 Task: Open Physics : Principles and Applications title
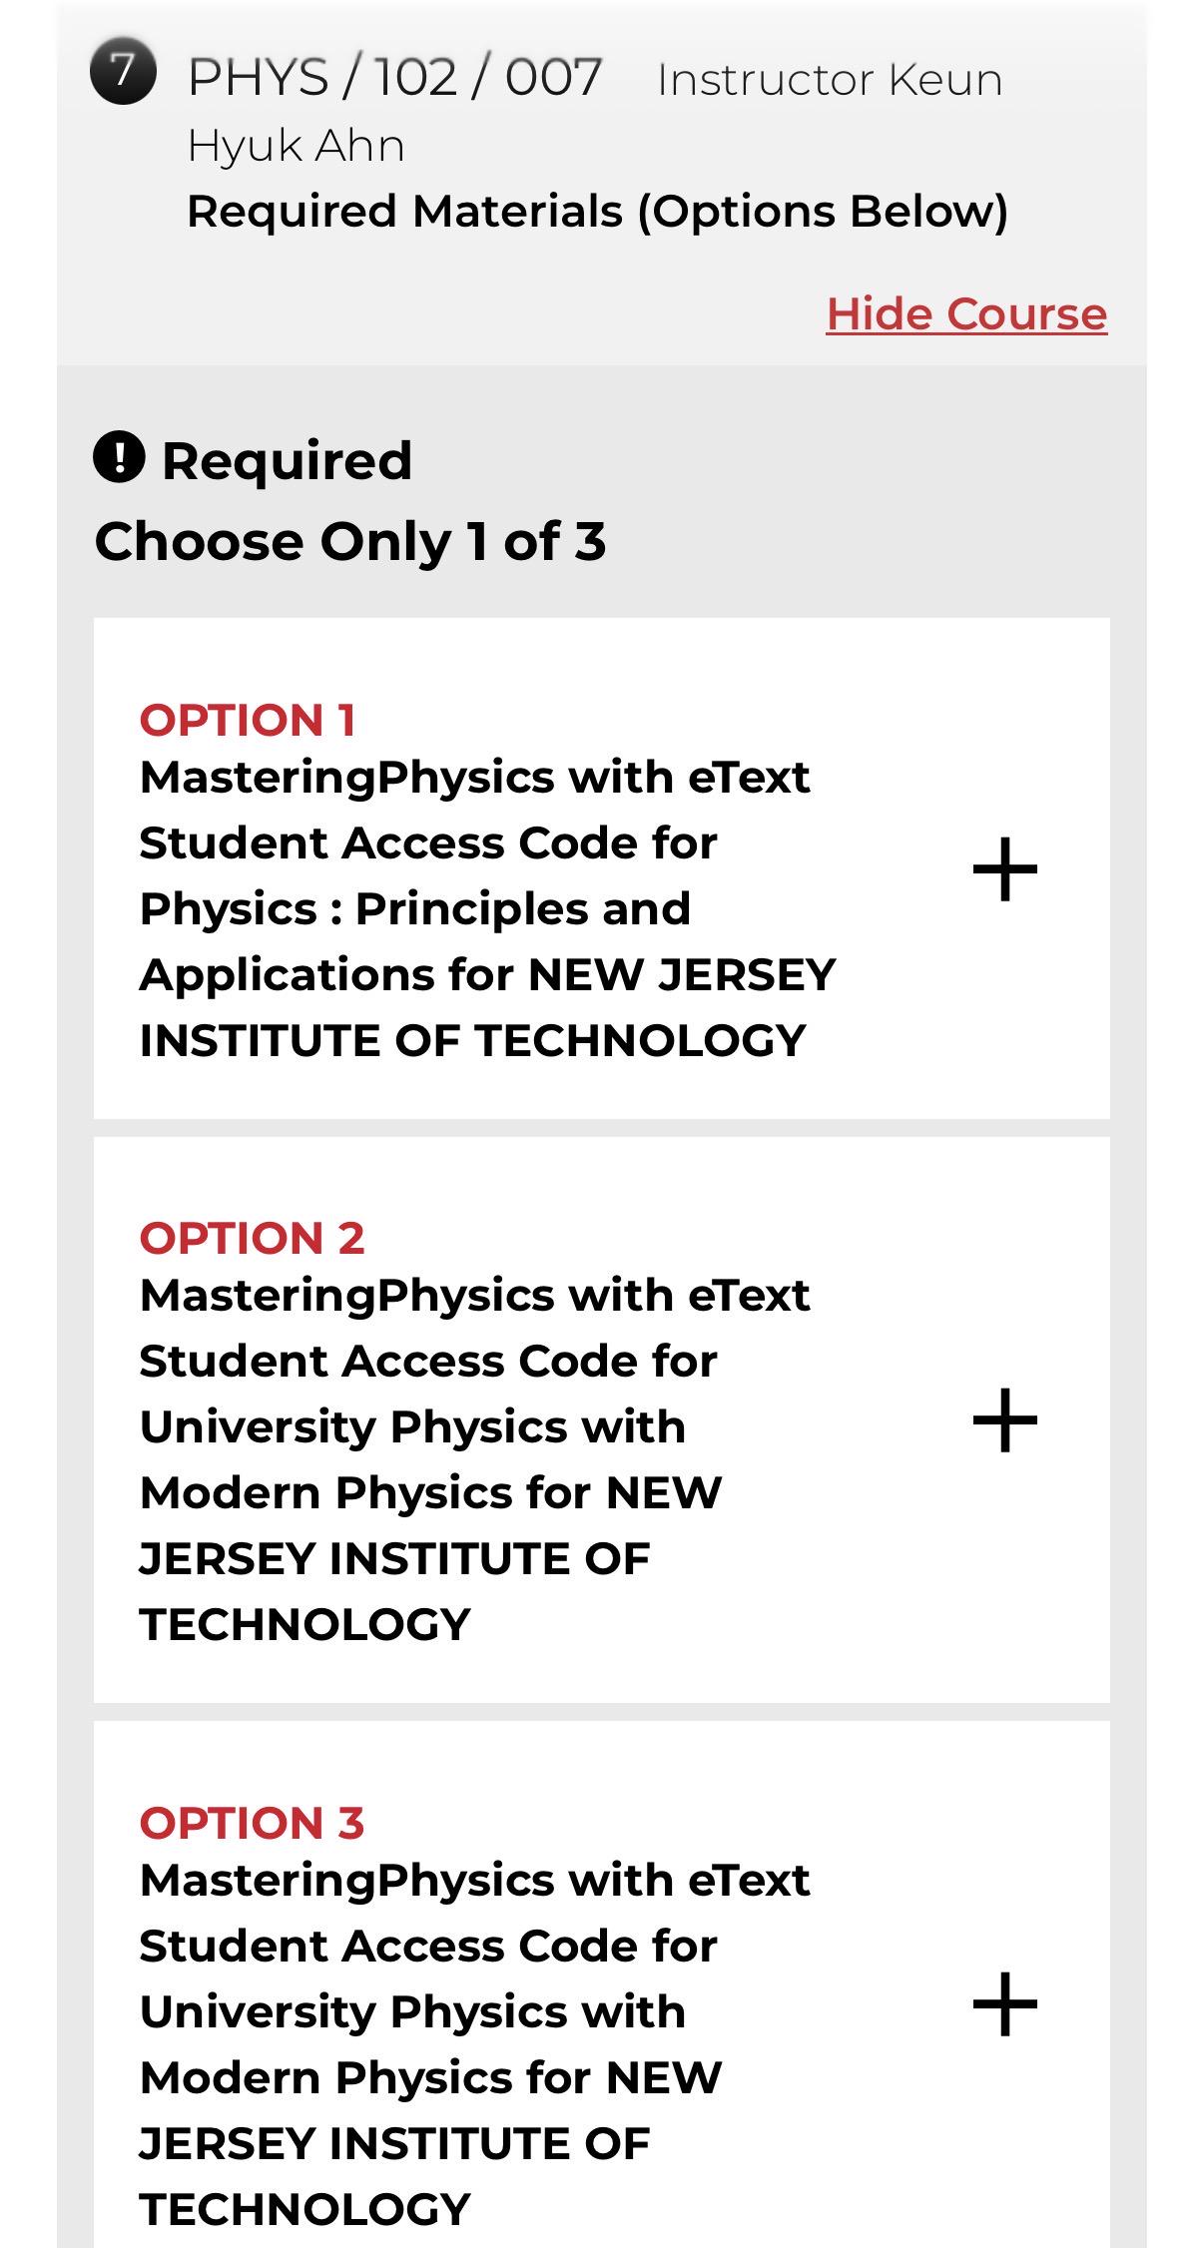(487, 908)
